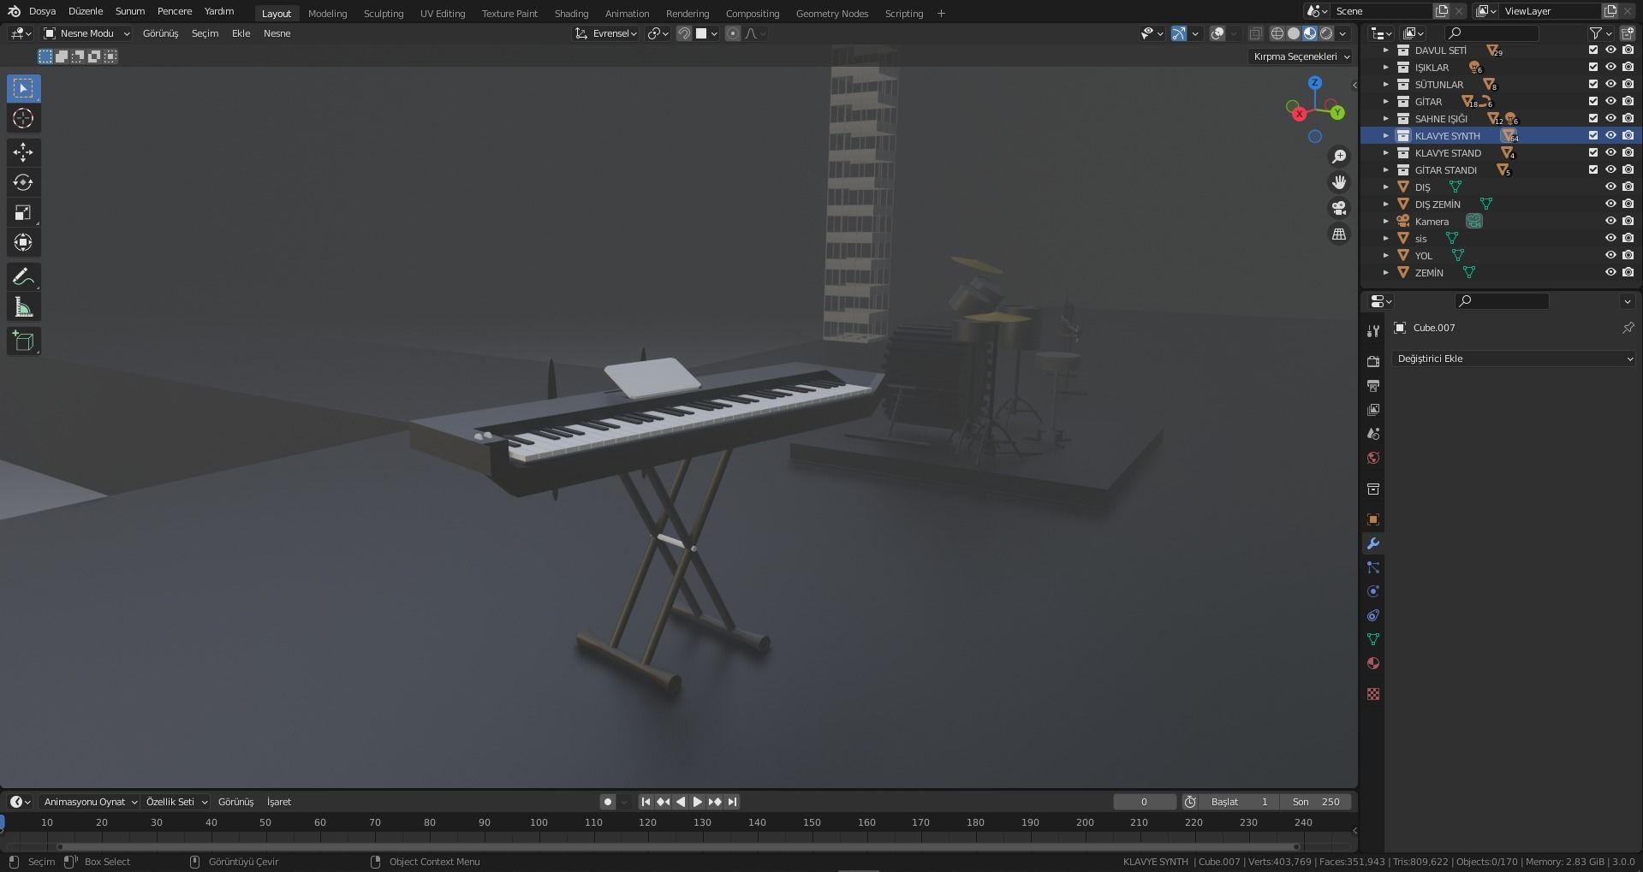Uncheck the GİTAR collection checkbox
This screenshot has width=1643, height=872.
click(1593, 102)
